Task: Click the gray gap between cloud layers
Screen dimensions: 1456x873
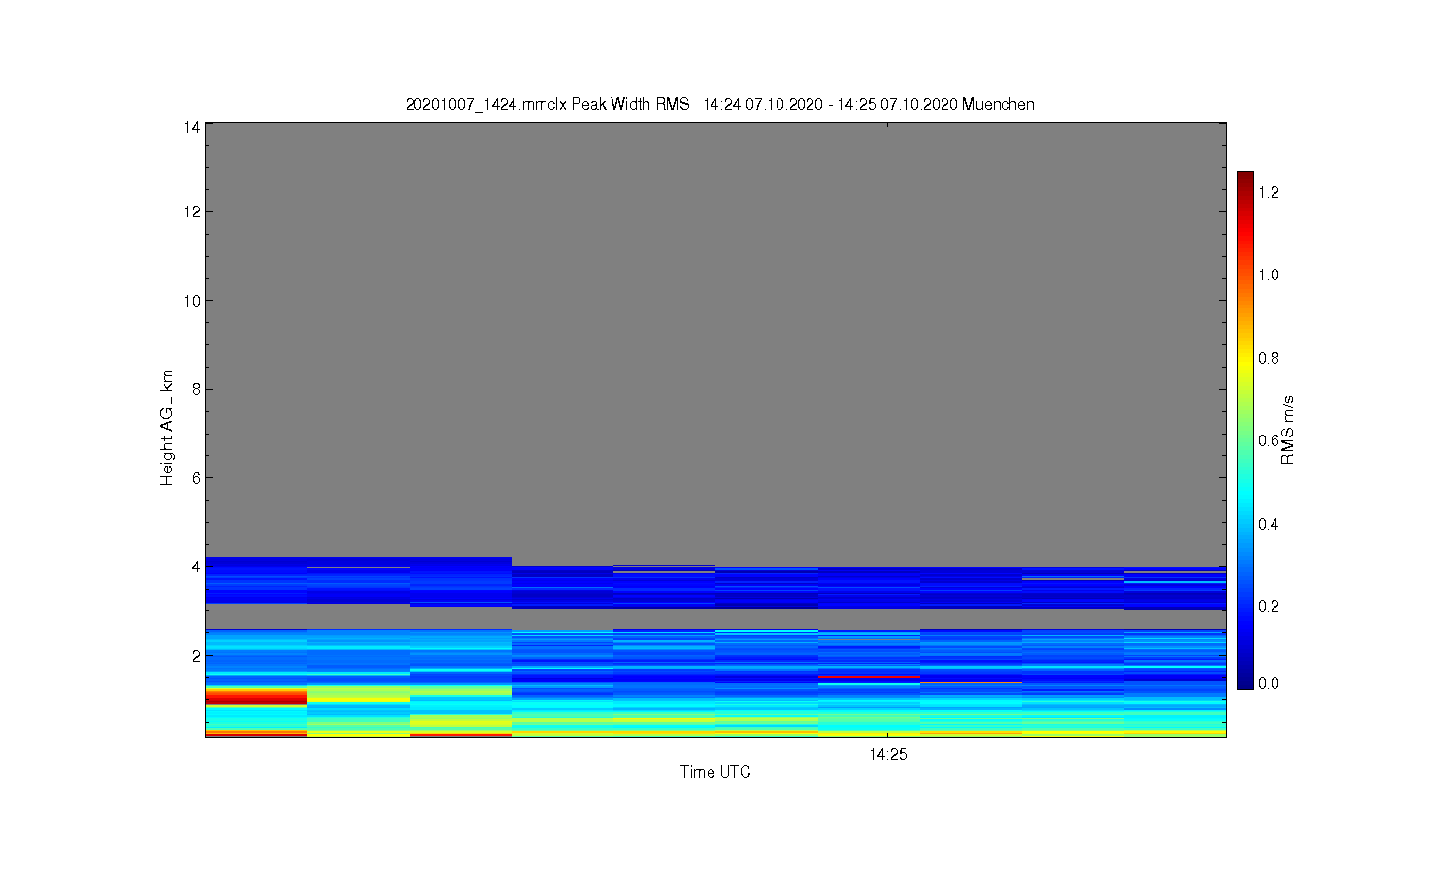Action: (715, 618)
